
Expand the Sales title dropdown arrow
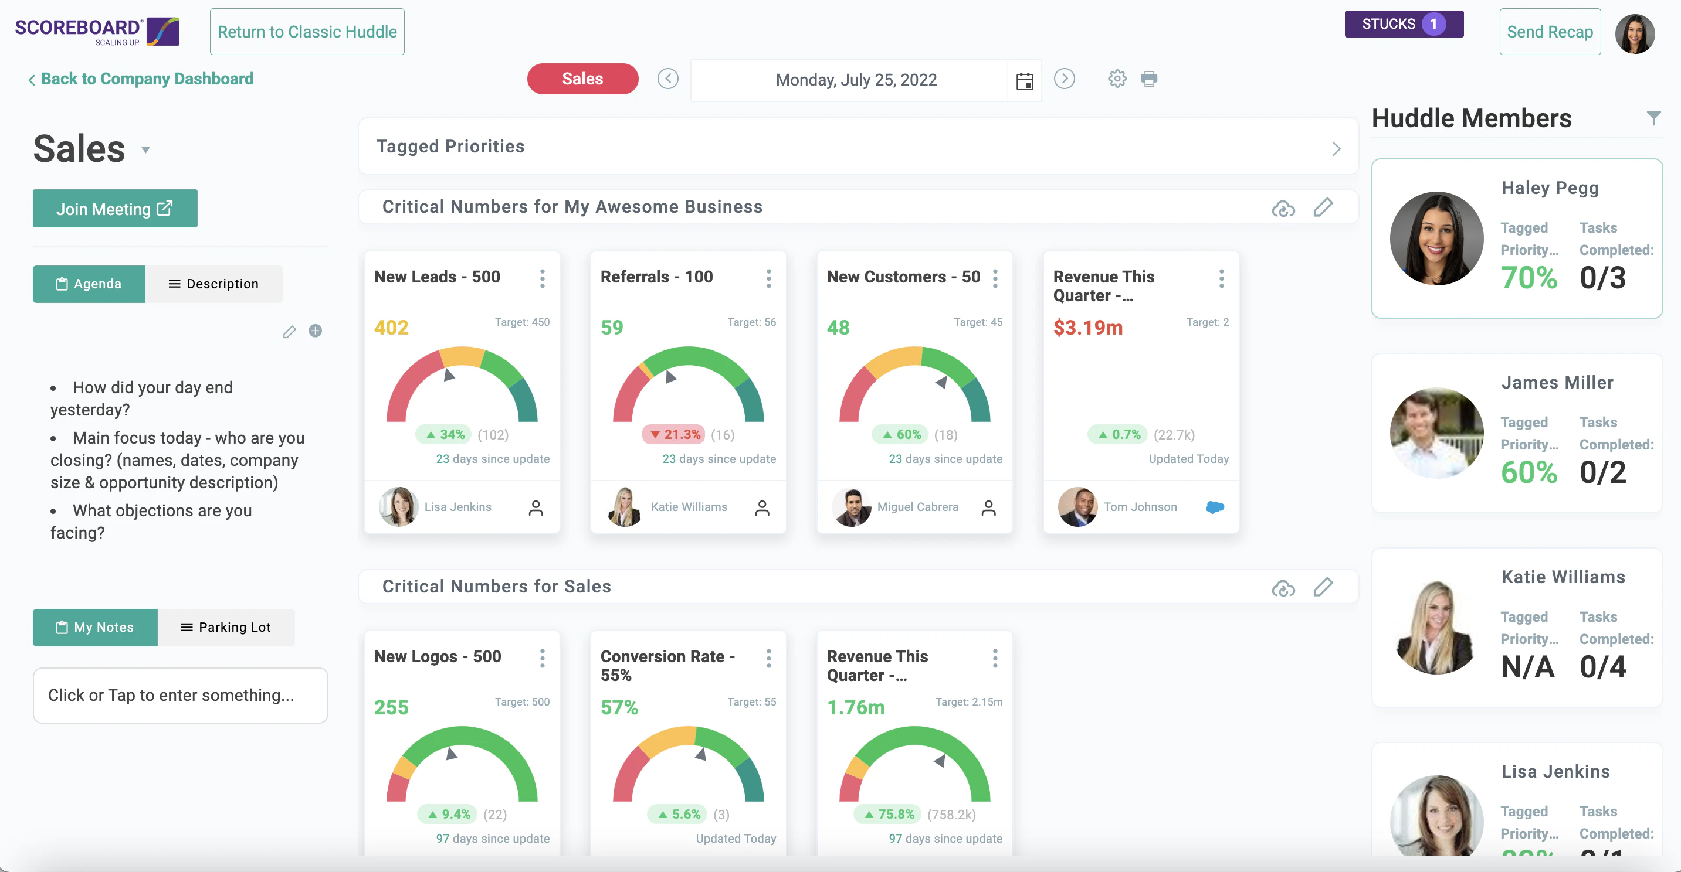(145, 150)
